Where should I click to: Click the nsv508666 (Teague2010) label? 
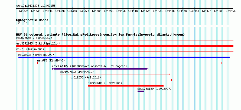click(x=34, y=38)
